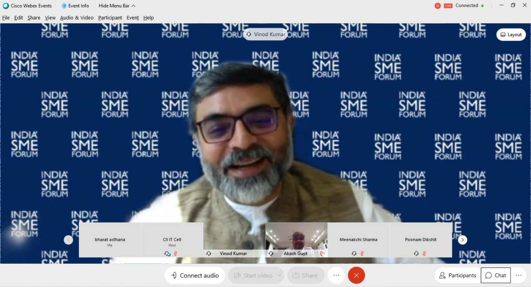
Task: Show next participant thumbnails with right arrow
Action: pos(462,240)
